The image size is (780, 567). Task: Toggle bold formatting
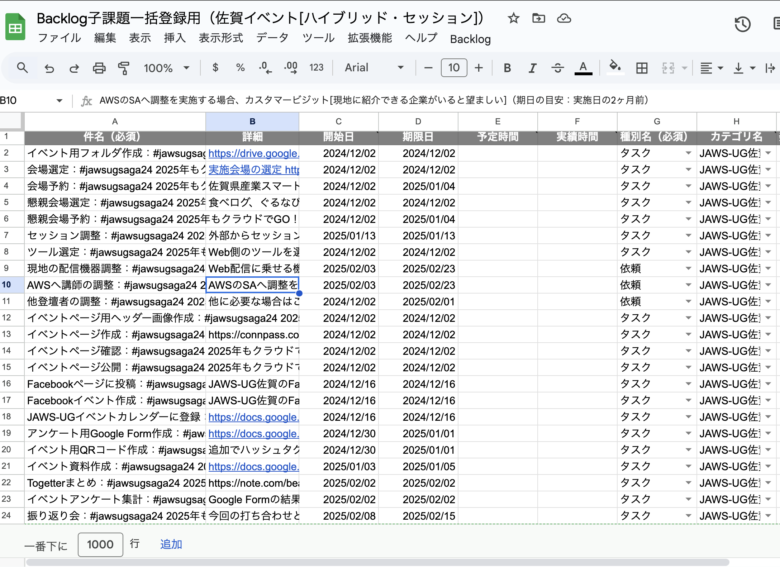click(507, 68)
